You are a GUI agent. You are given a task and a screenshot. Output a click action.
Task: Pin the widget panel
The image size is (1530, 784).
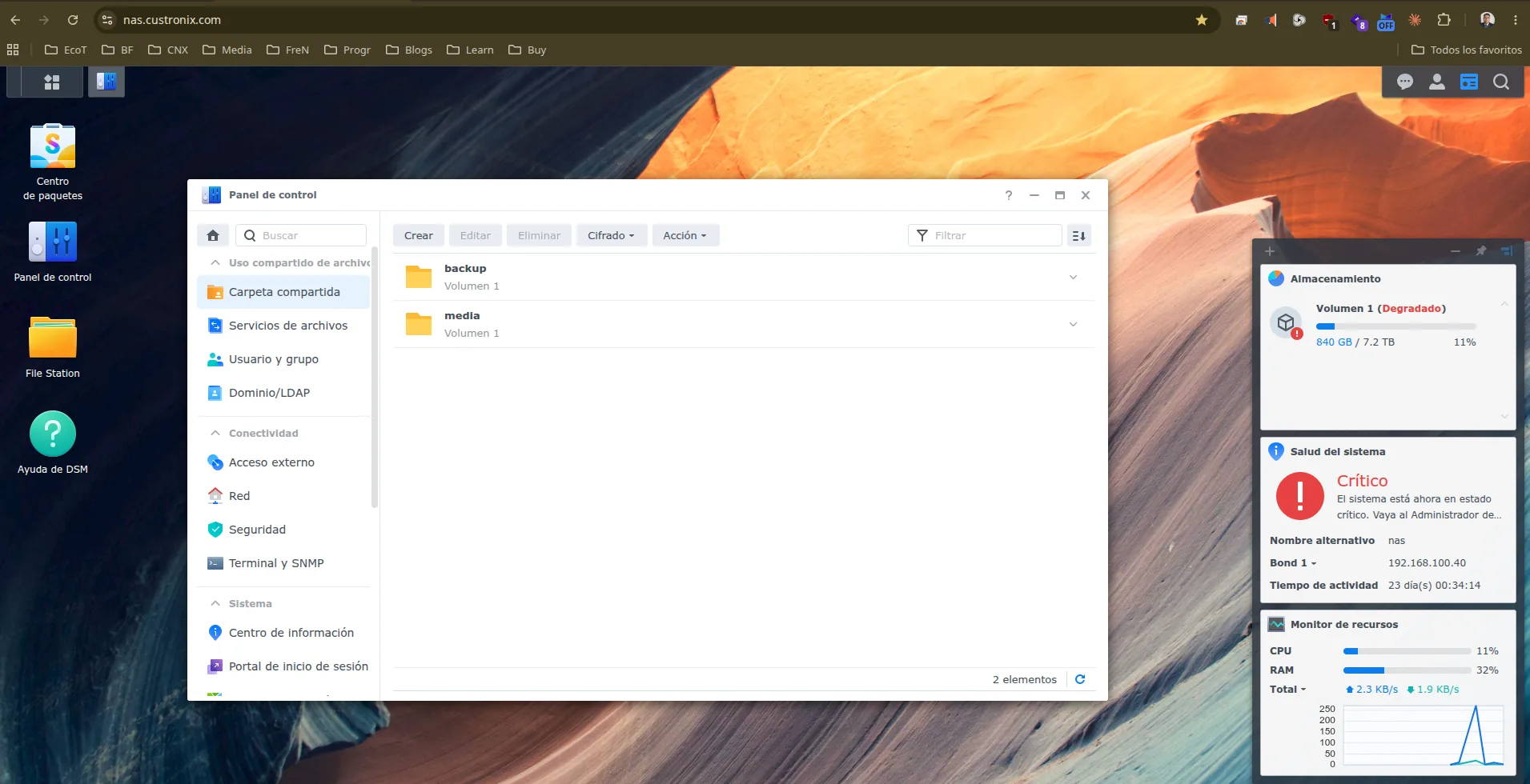click(x=1481, y=251)
